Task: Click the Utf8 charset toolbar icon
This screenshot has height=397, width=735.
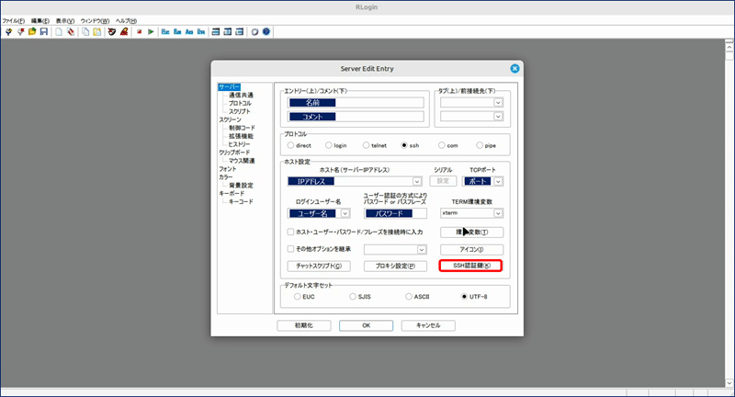Action: tap(200, 32)
